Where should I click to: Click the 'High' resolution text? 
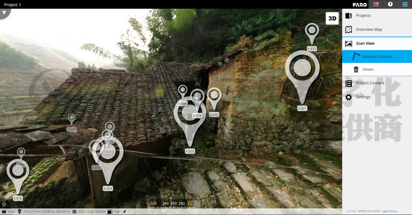[117, 211]
